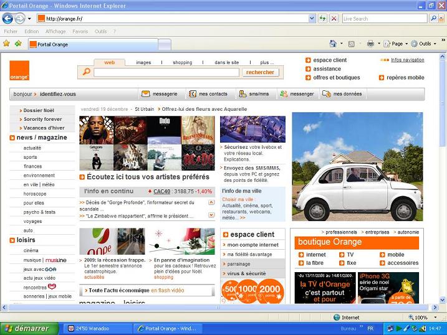Click the Print icon in command bar

370,44
